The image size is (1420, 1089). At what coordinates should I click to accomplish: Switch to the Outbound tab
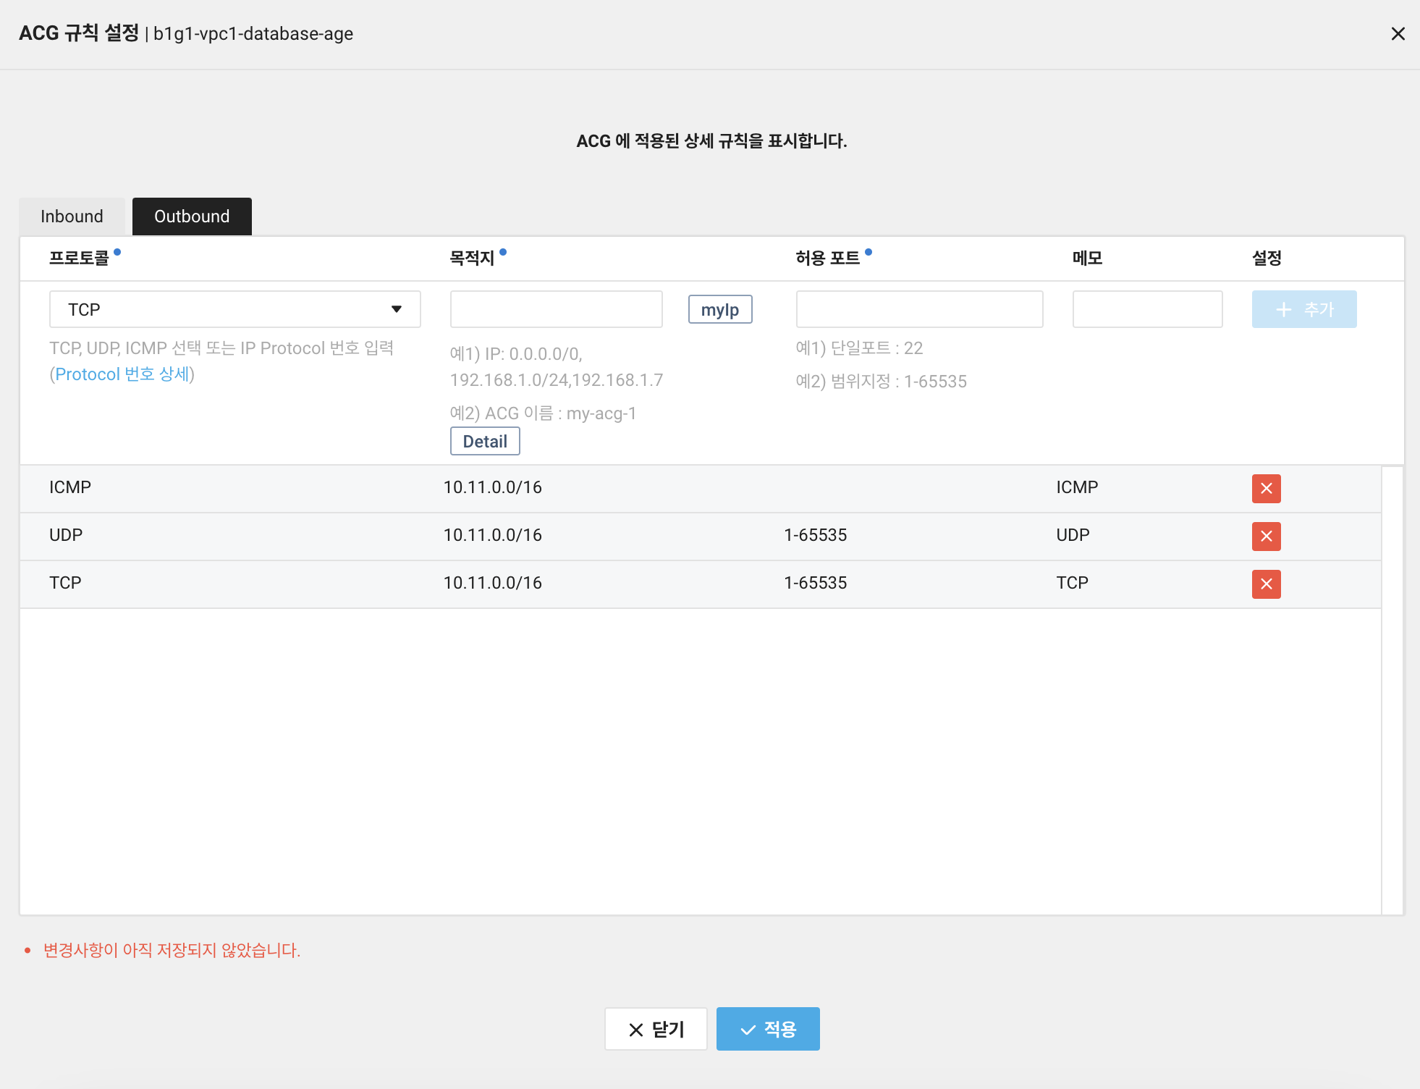pyautogui.click(x=191, y=215)
